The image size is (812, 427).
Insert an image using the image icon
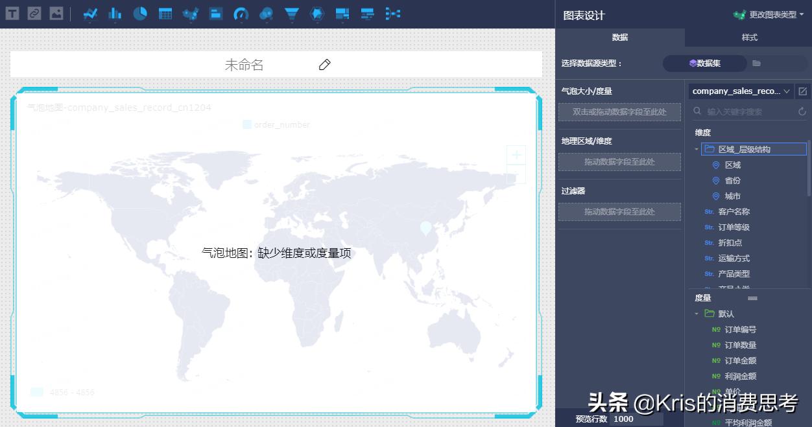tap(55, 13)
